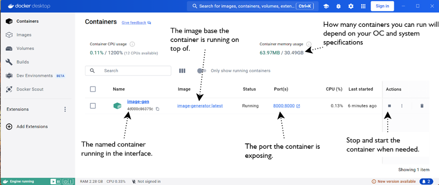Open the Learning center graduation cap icon

click(326, 6)
